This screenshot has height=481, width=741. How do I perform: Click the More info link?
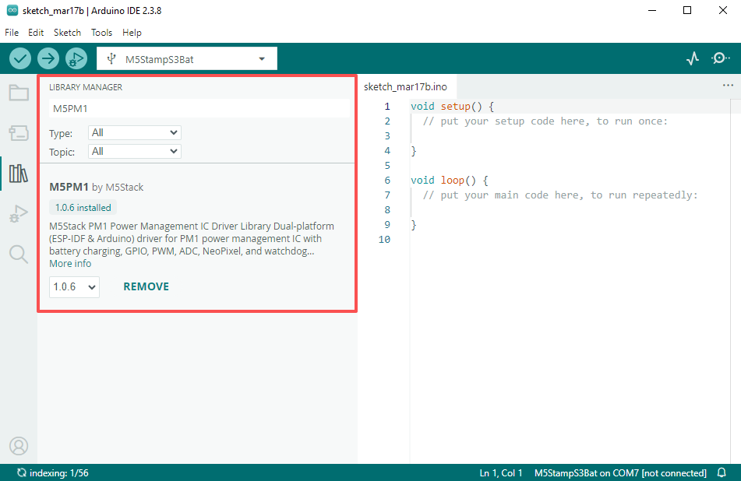(70, 264)
